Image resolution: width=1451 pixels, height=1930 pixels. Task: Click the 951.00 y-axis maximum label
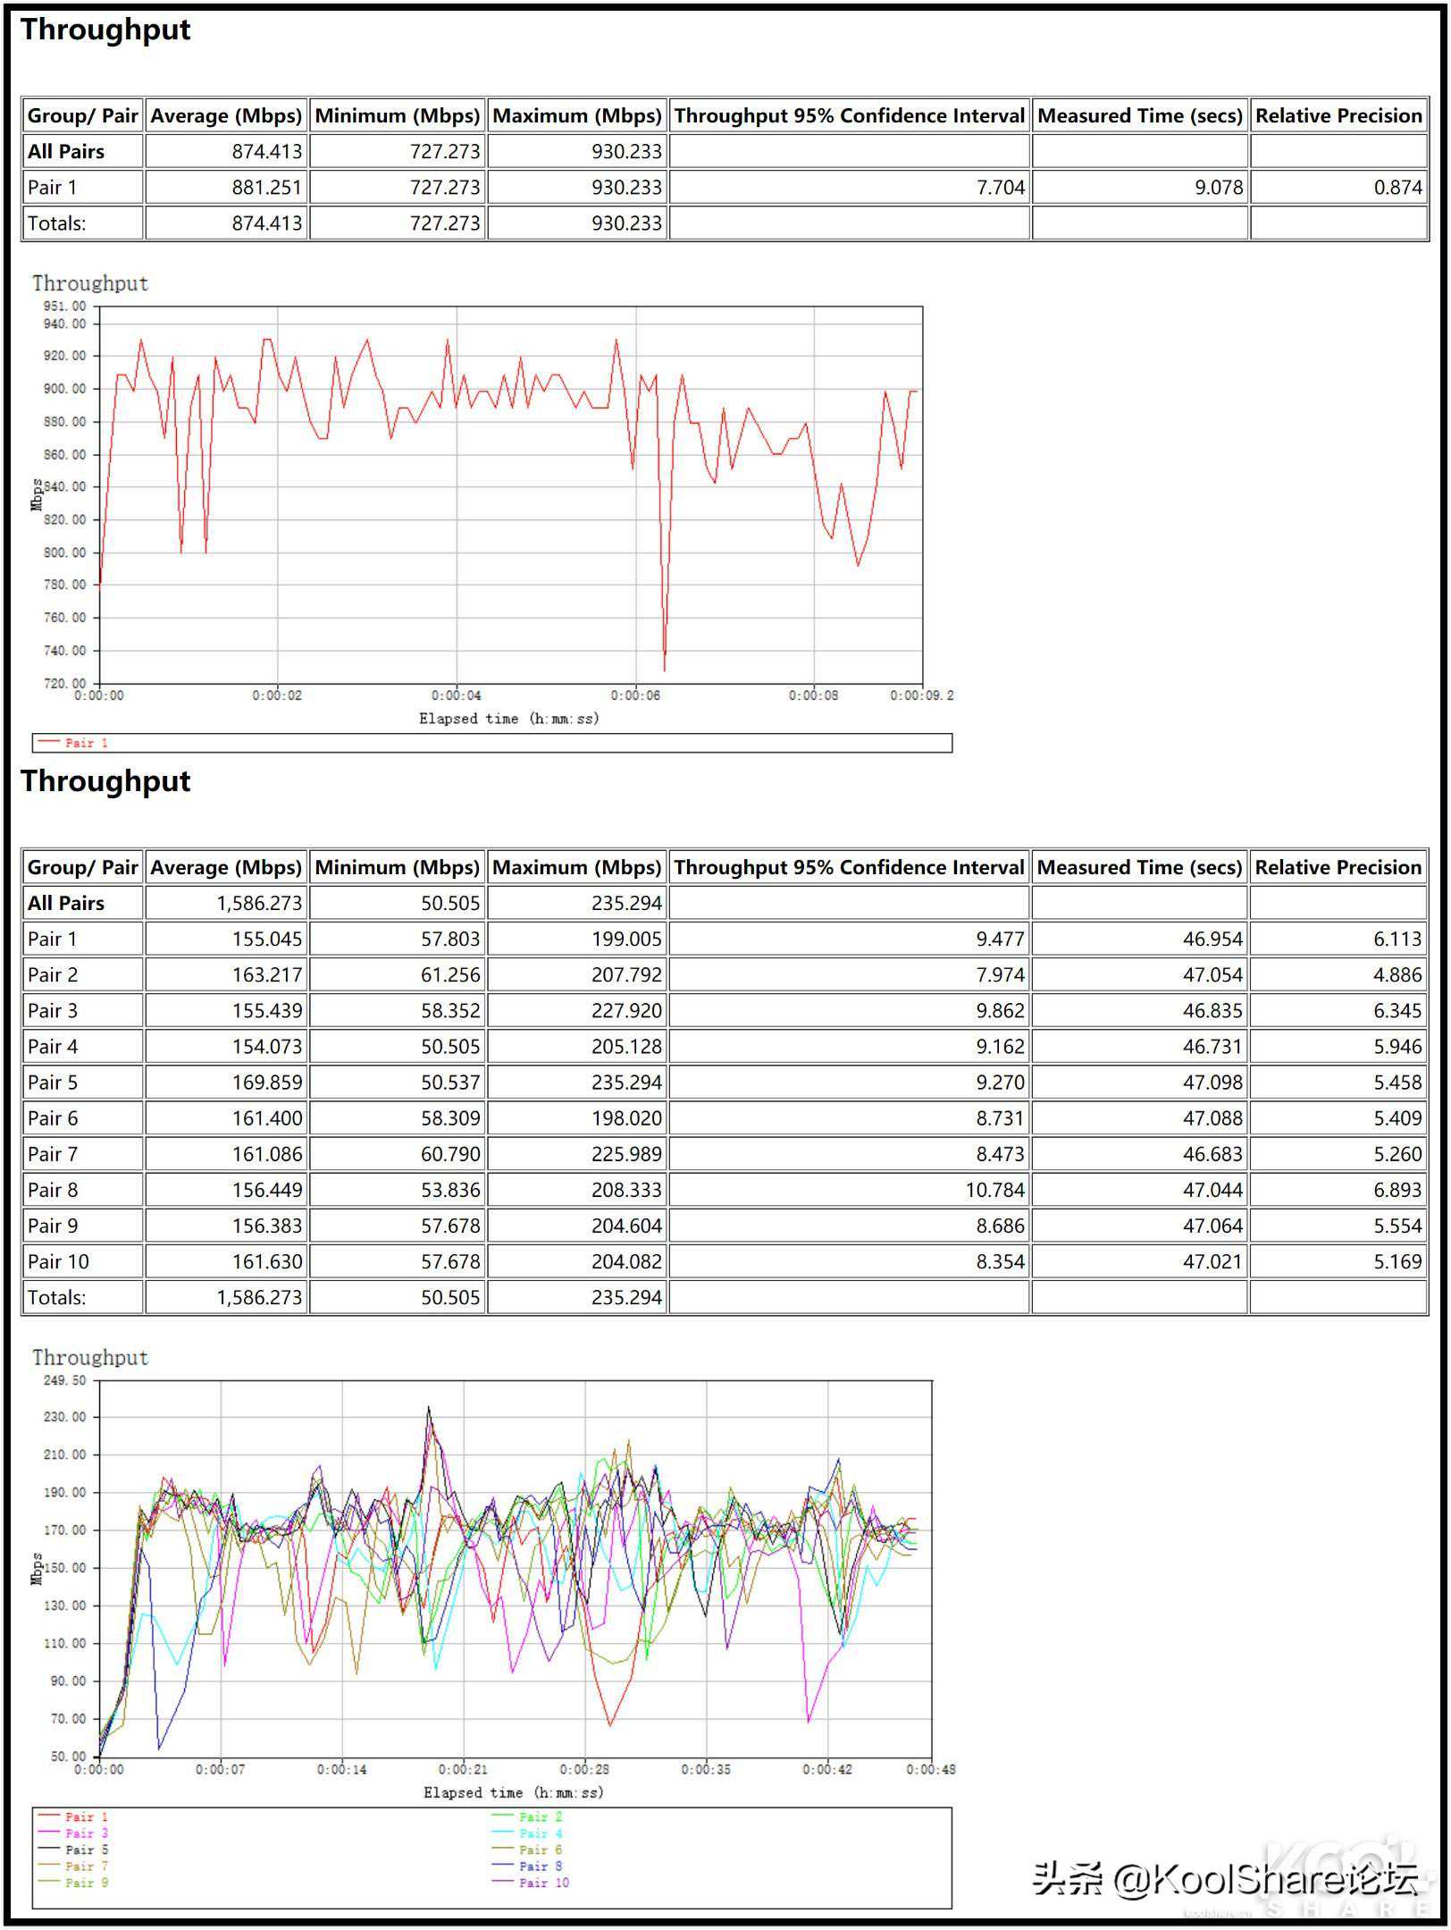[x=64, y=307]
